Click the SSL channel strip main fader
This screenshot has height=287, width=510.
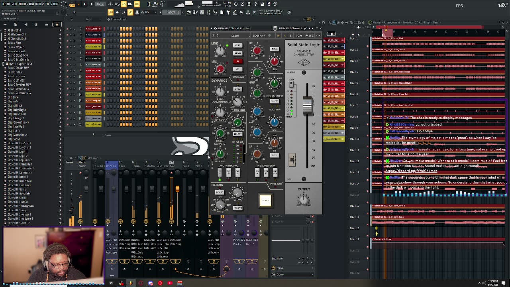[x=307, y=106]
